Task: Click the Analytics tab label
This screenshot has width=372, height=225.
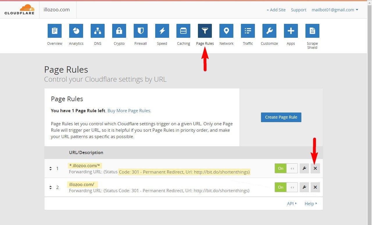Action: coord(76,44)
